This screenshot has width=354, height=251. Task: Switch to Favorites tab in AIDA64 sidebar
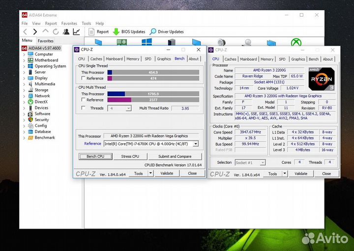click(x=45, y=41)
